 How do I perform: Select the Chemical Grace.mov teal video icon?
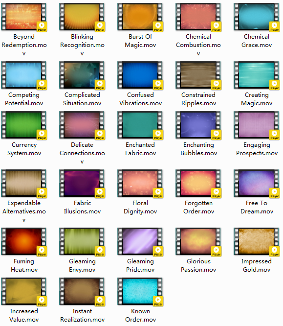257,17
